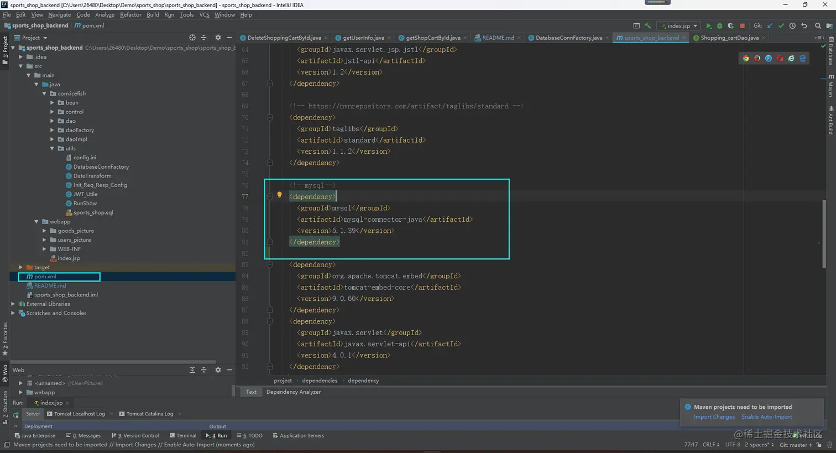Open Search Everywhere magnifier icon

coord(818,26)
